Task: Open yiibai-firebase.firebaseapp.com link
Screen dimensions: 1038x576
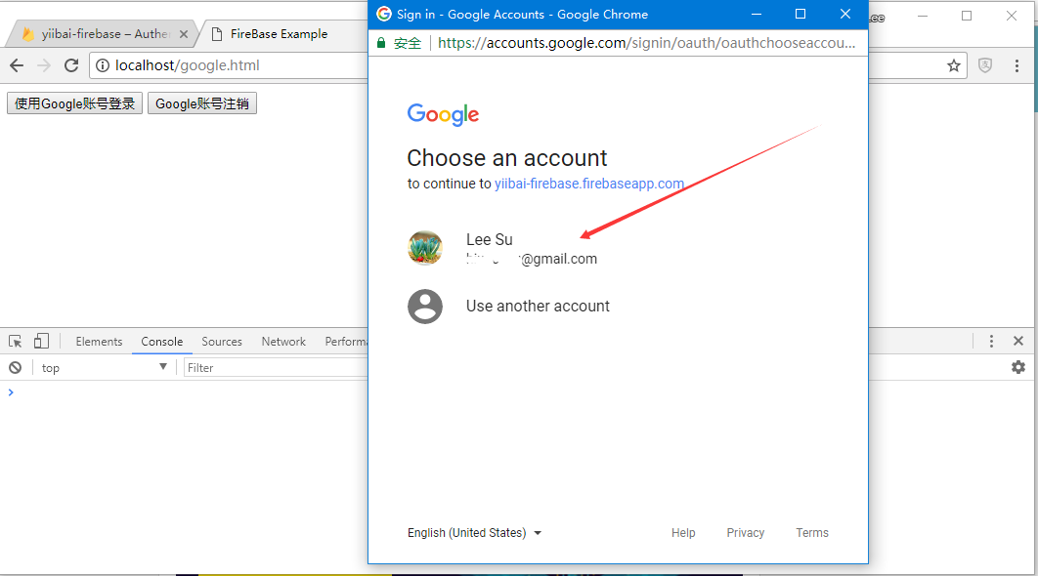Action: [588, 184]
